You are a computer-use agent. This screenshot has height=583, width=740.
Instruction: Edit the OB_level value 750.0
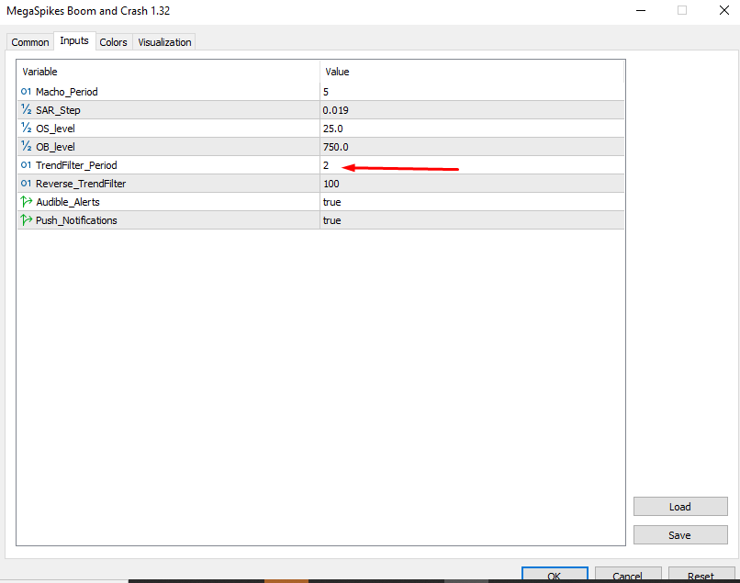click(472, 147)
